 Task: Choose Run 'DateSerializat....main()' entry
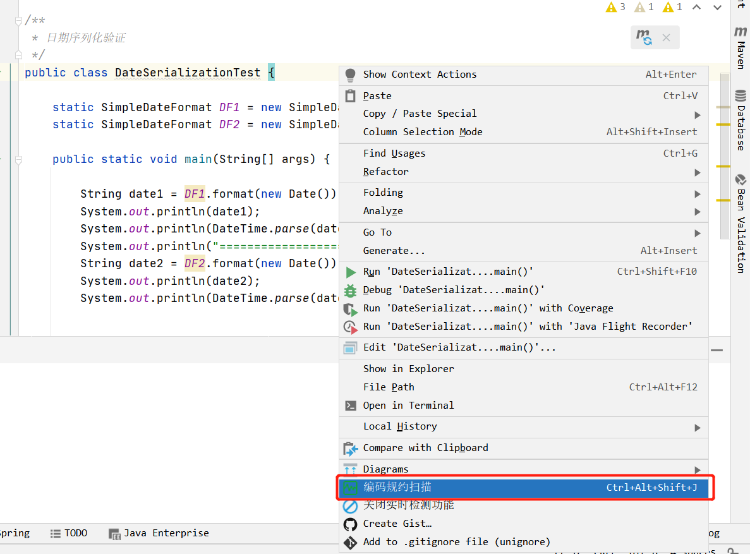click(x=524, y=272)
